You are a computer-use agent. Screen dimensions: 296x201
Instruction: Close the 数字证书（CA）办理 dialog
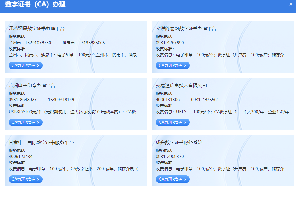290,4
